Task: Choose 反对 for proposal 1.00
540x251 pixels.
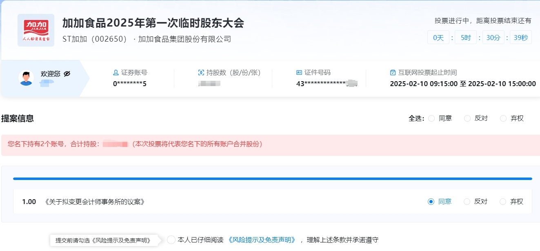Action: pos(467,202)
